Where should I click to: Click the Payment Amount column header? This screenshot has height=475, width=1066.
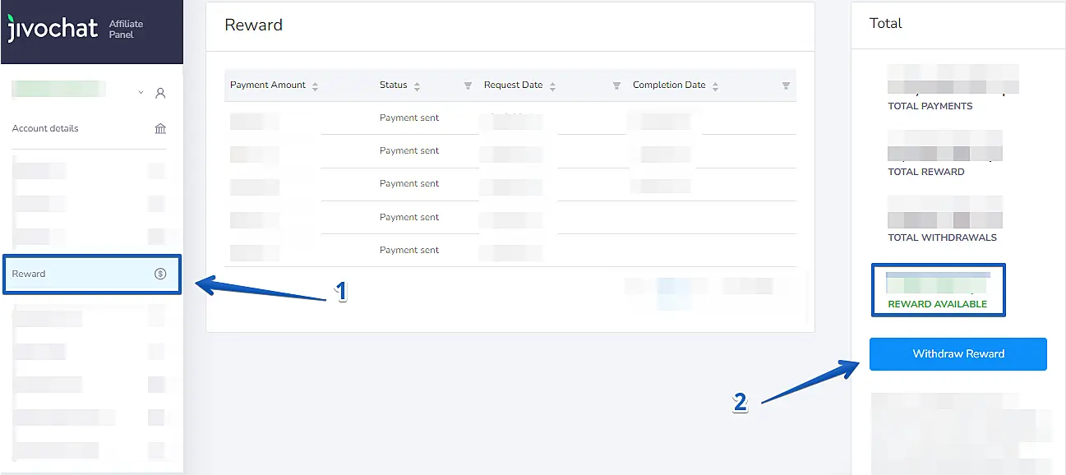268,85
